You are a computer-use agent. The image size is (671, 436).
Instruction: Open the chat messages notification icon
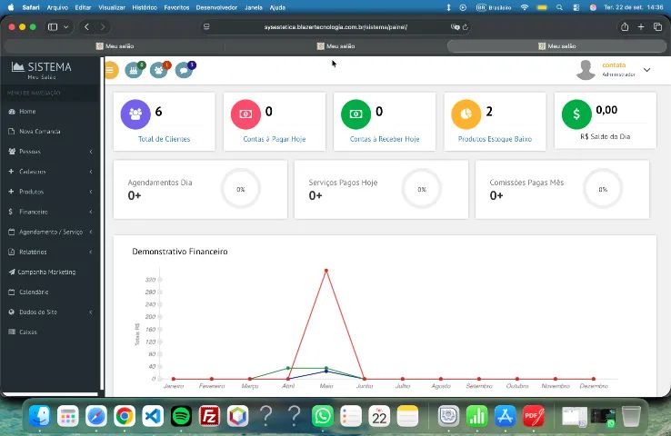point(185,70)
